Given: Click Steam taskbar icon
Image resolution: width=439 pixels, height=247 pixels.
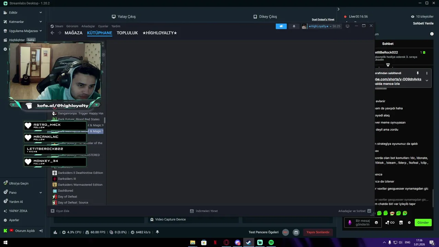Looking at the screenshot, I should (249, 243).
